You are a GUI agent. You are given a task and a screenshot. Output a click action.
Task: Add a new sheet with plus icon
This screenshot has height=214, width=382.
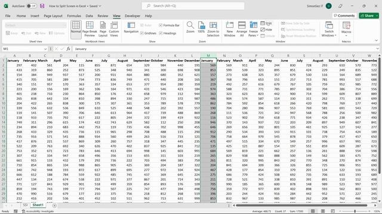click(54, 206)
